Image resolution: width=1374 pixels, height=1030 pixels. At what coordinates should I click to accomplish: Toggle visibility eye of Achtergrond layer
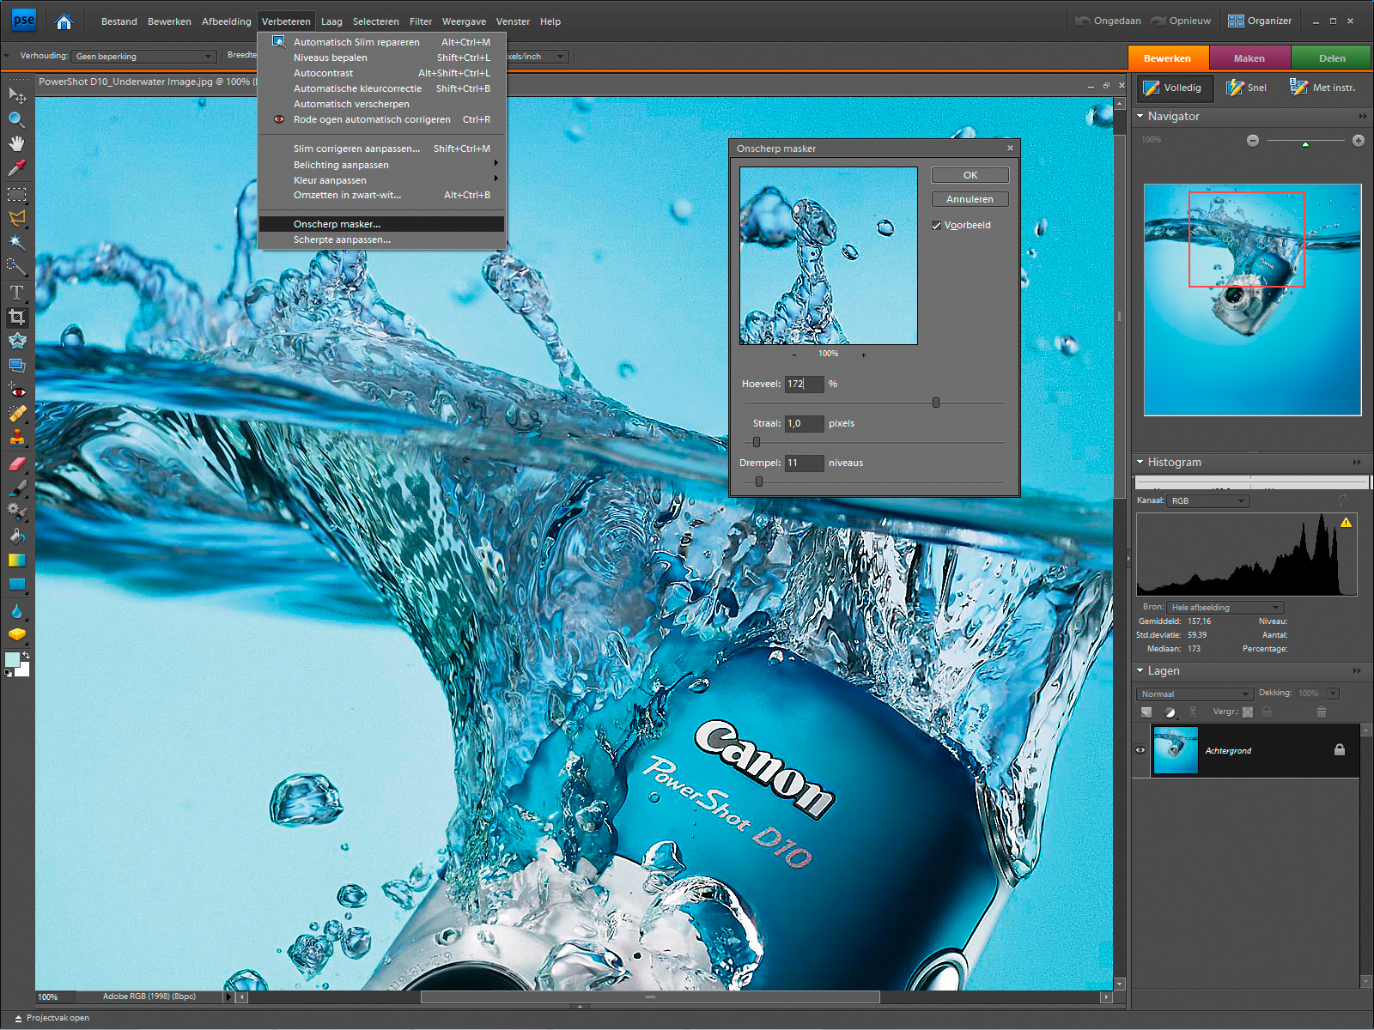[x=1140, y=750]
